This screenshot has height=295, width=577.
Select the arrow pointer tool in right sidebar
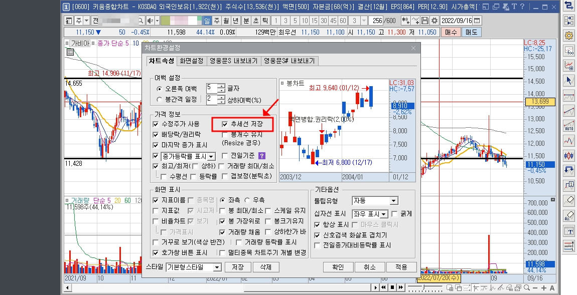[x=569, y=81]
